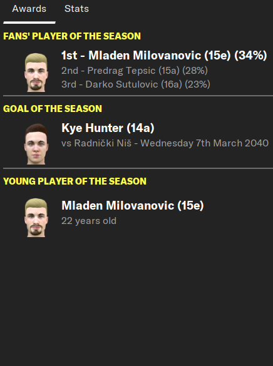Select the 28% vote share figure
This screenshot has height=366, width=273.
(195, 71)
